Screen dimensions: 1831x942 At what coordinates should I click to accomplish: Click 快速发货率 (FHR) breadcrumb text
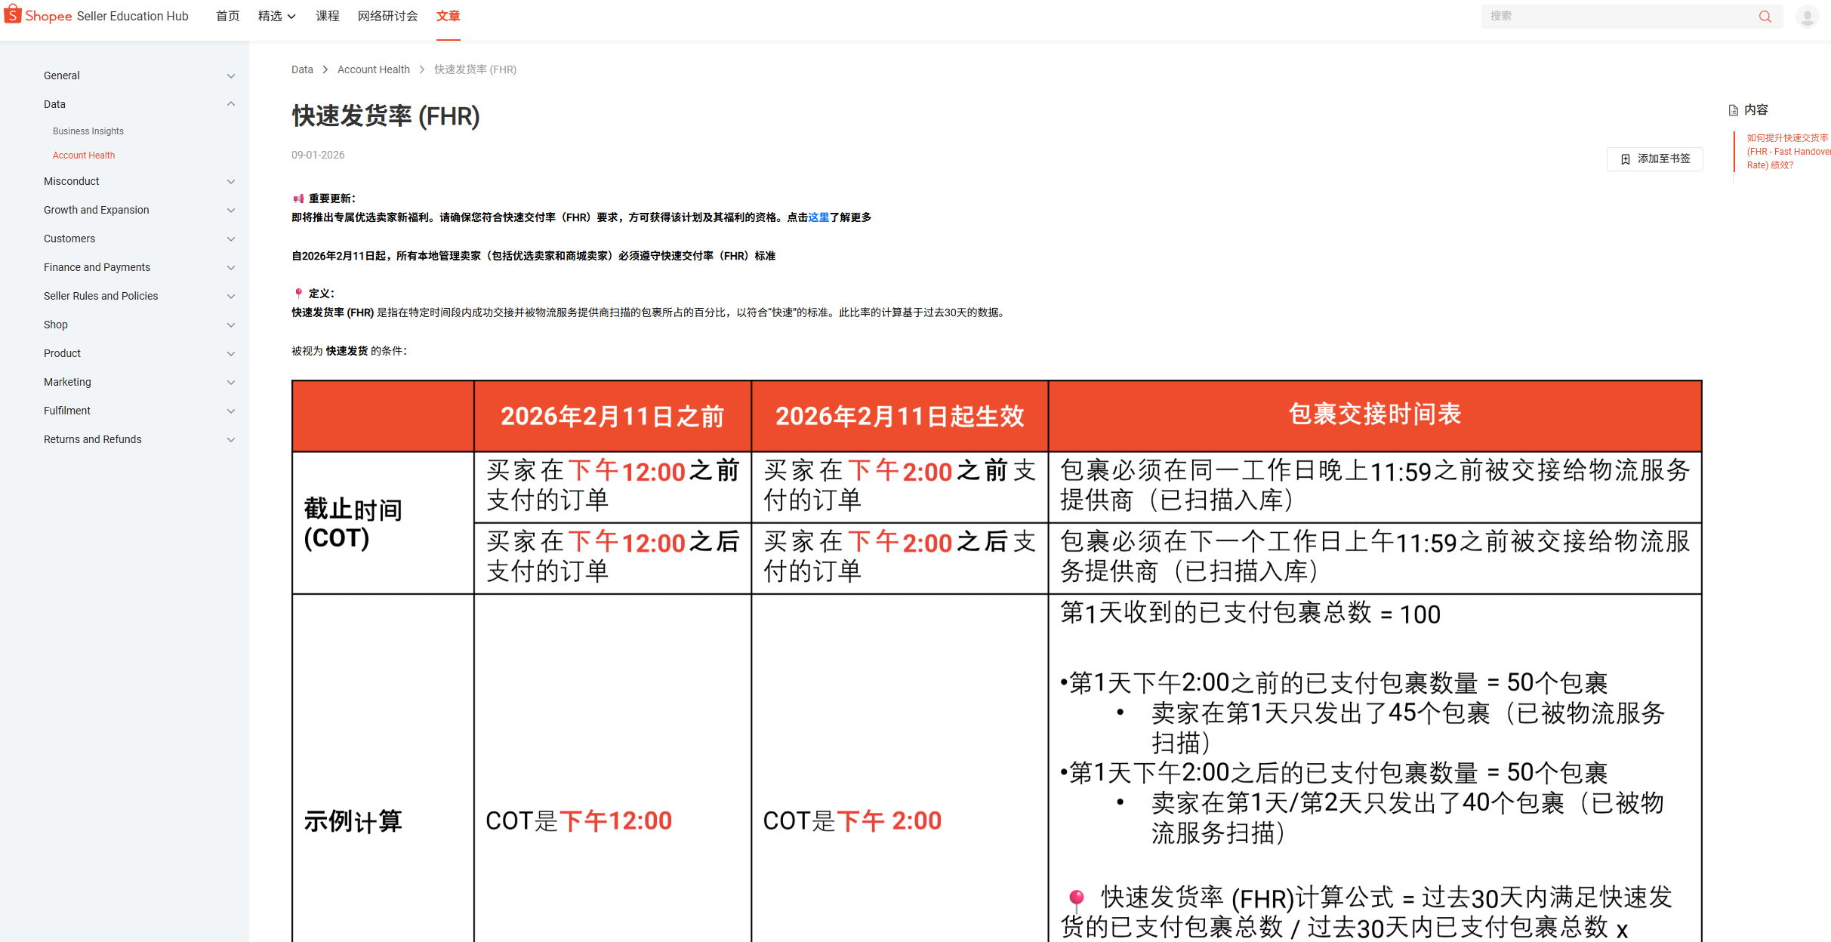[476, 69]
